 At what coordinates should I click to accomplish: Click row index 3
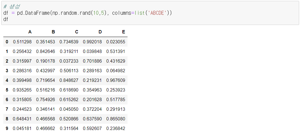pyautogui.click(x=7, y=71)
